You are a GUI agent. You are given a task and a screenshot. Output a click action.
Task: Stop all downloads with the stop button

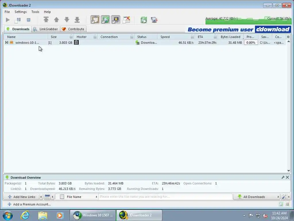pyautogui.click(x=28, y=20)
